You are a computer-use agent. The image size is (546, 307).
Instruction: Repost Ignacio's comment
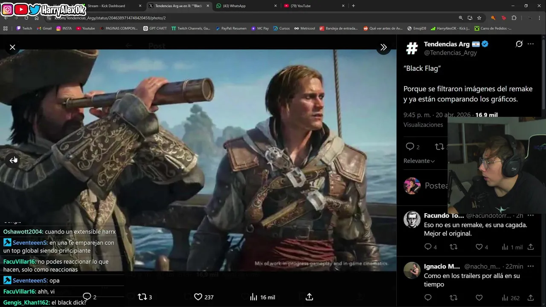(x=453, y=298)
